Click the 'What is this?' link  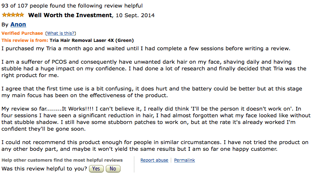[x=61, y=33]
